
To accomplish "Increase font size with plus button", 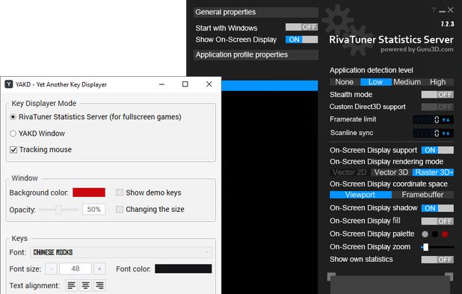I will [x=99, y=269].
